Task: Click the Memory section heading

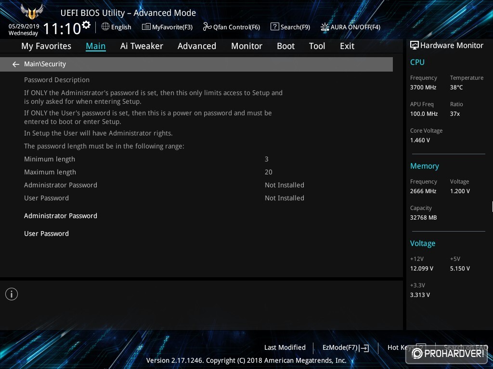Action: pyautogui.click(x=425, y=166)
